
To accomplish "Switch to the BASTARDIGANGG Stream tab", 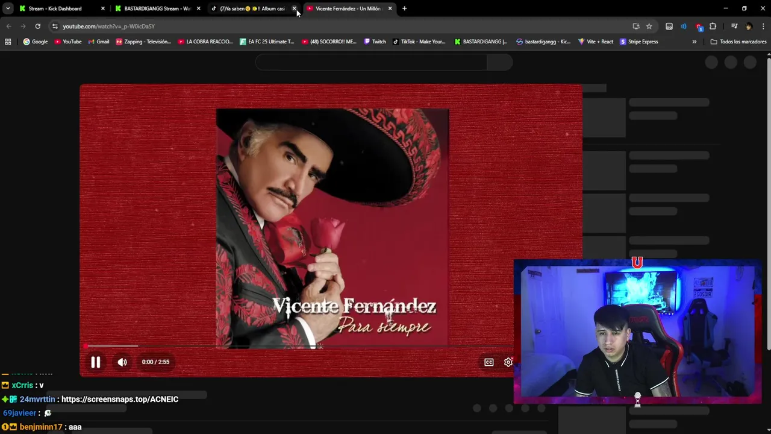I will point(157,8).
